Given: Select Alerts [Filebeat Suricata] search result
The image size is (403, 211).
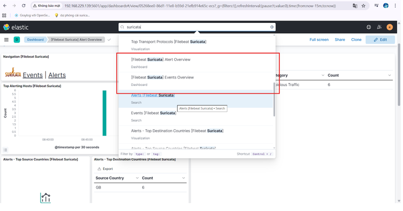Looking at the screenshot, I should (x=152, y=95).
